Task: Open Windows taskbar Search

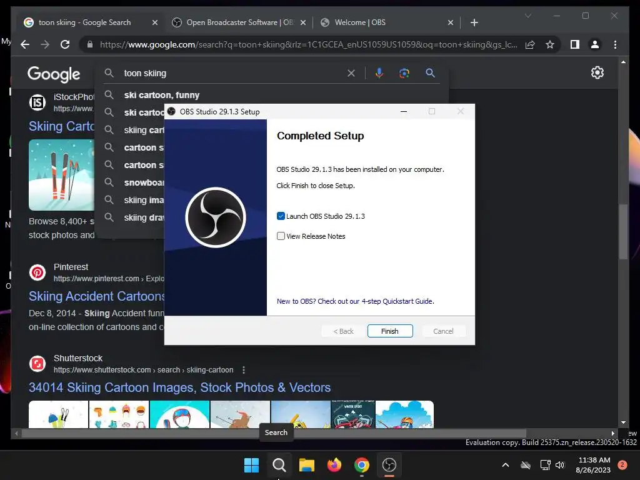Action: 279,465
